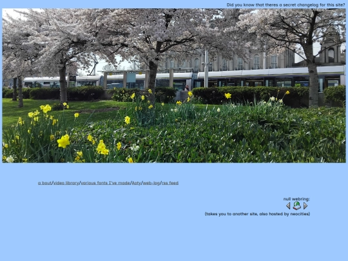Follow the Aoty link
348x261 pixels.
(136, 183)
